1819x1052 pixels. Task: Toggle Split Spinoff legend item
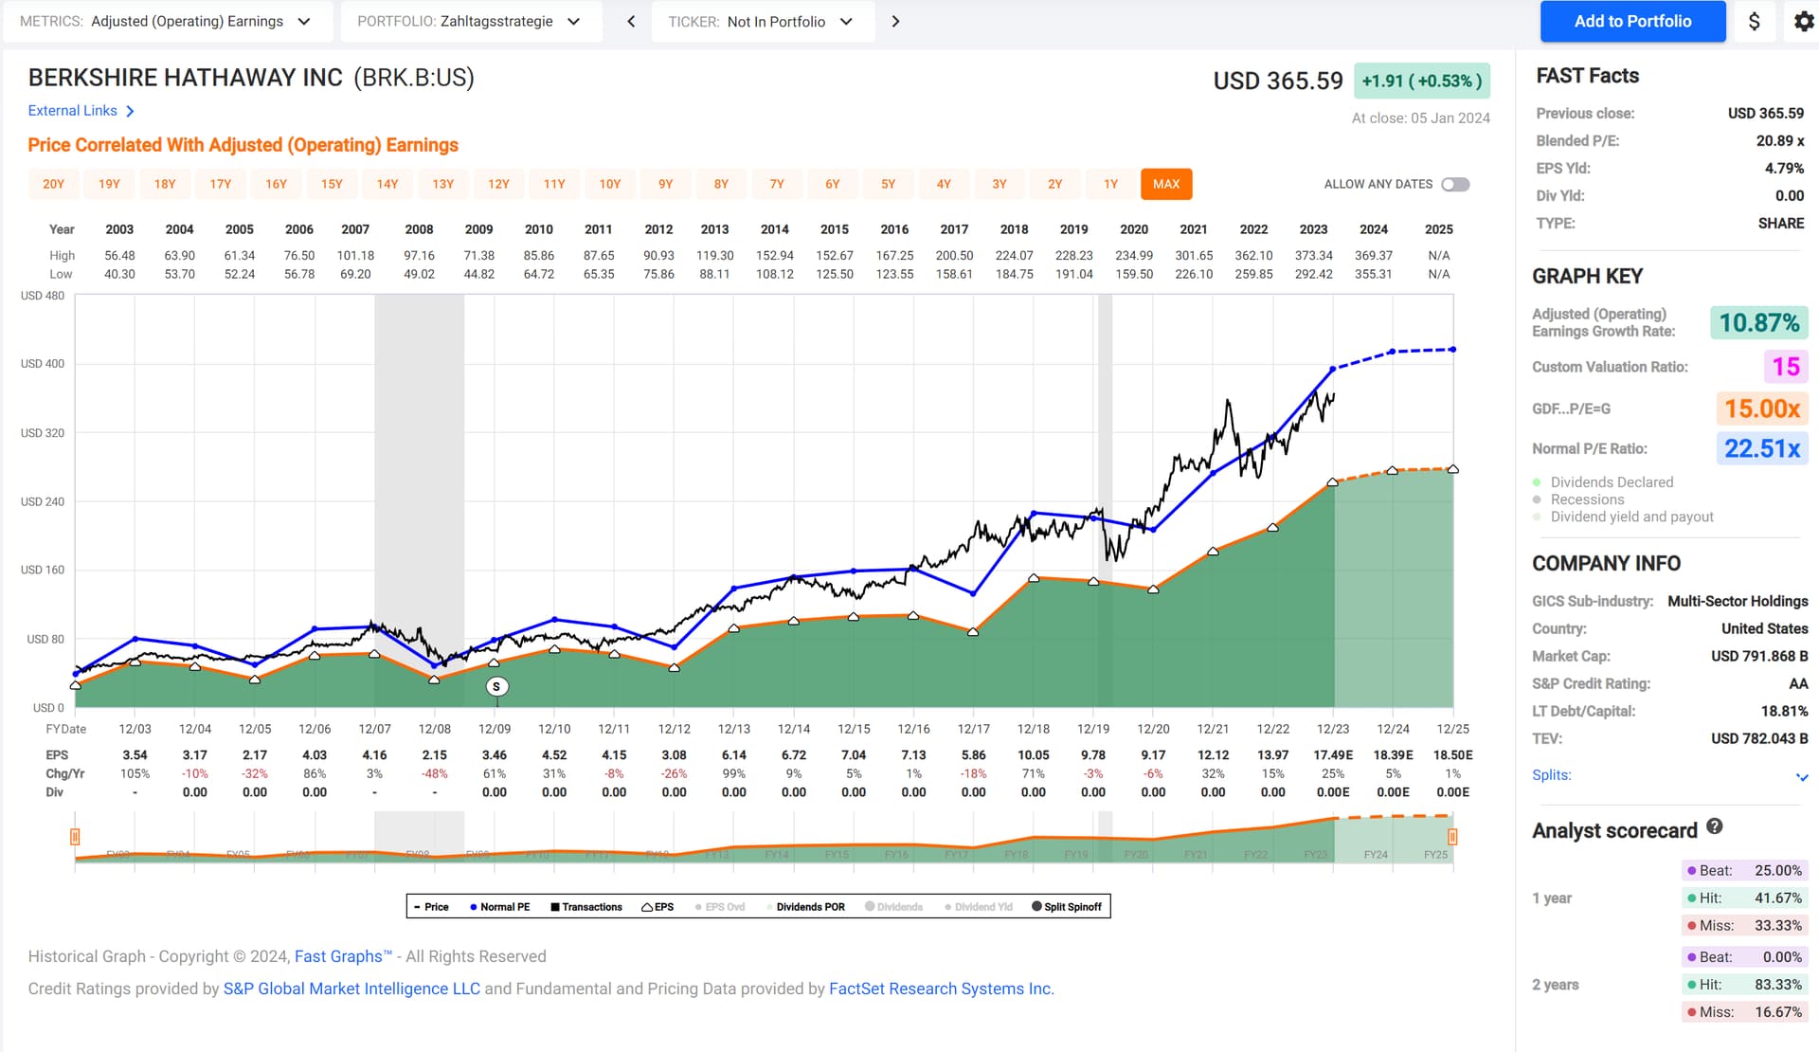(x=1067, y=907)
